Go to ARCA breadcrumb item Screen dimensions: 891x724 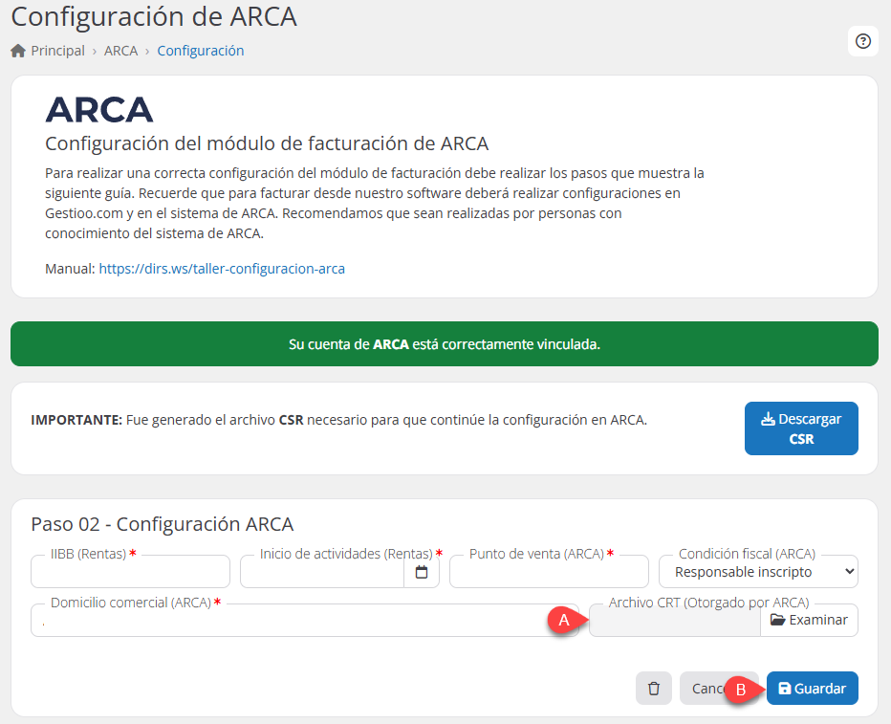click(120, 51)
